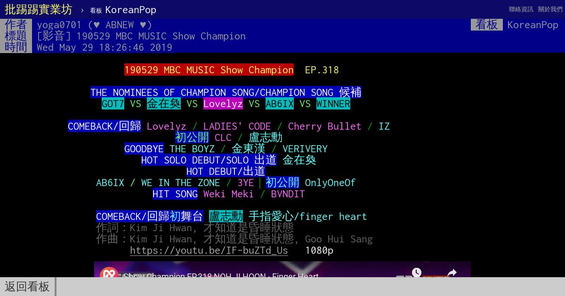Image resolution: width=565 pixels, height=296 pixels.
Task: Click 金東漢 in goodbye line
Action: coord(249,149)
